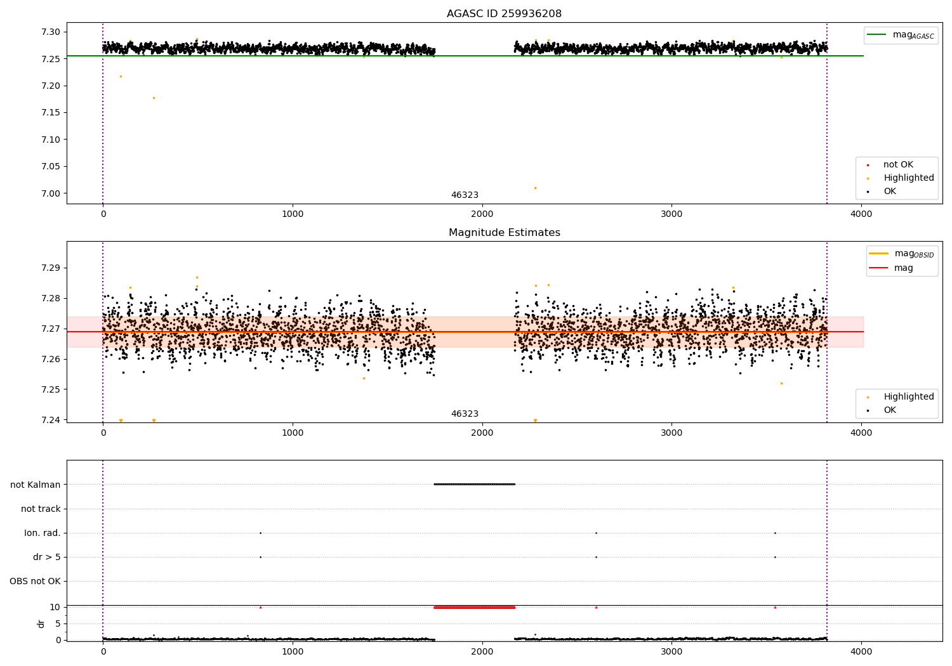Click the 'not Kalman' axis label
Screen dimensions: 952x666
[x=36, y=485]
